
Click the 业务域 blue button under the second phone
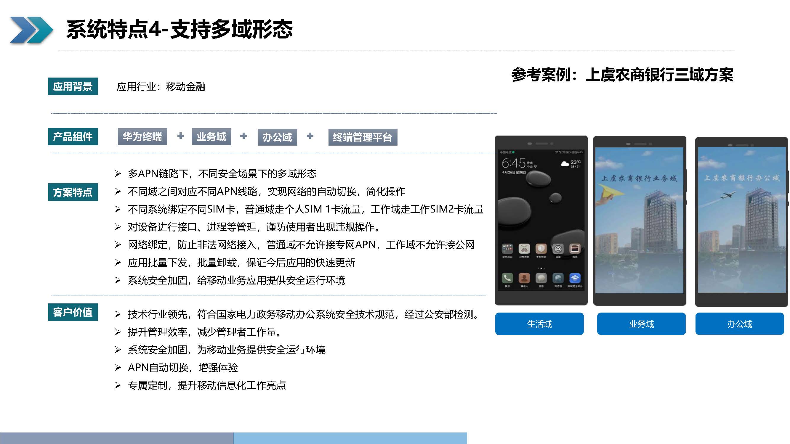coord(641,324)
